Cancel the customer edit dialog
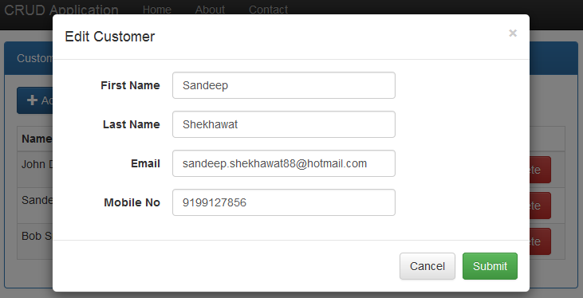 click(x=427, y=266)
